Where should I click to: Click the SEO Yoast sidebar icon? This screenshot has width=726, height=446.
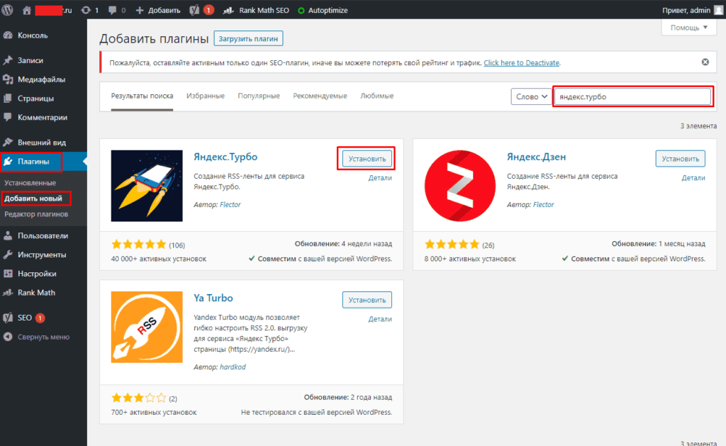pos(8,318)
